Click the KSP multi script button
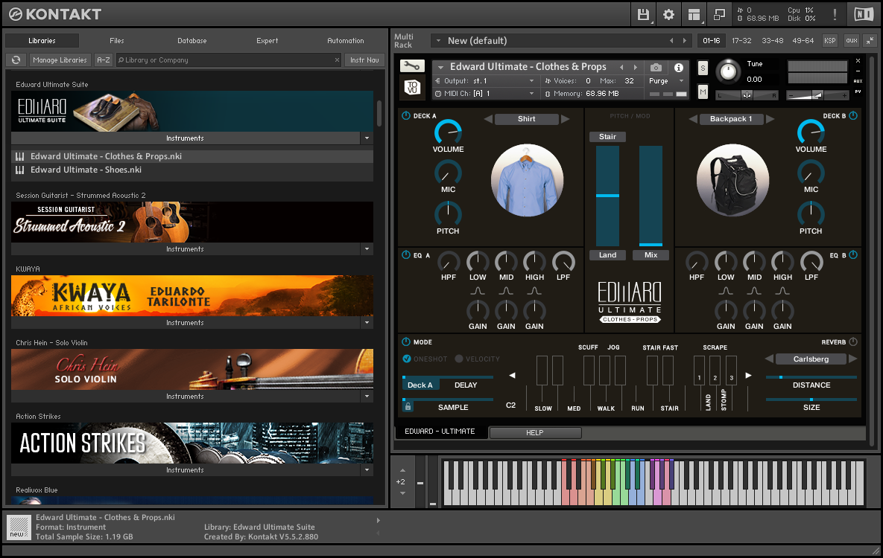 [830, 40]
